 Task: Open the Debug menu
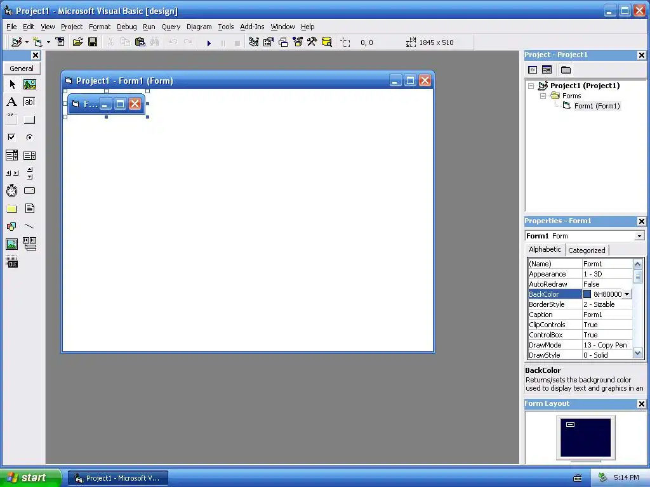click(x=126, y=27)
